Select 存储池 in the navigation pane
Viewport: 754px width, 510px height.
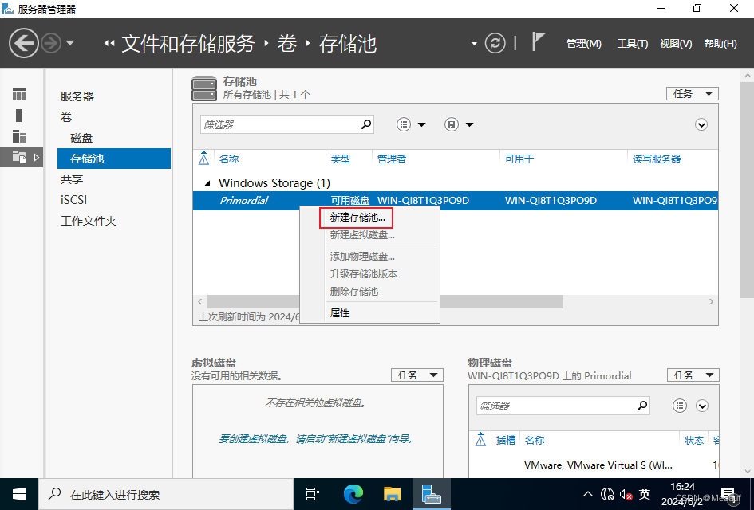click(114, 159)
